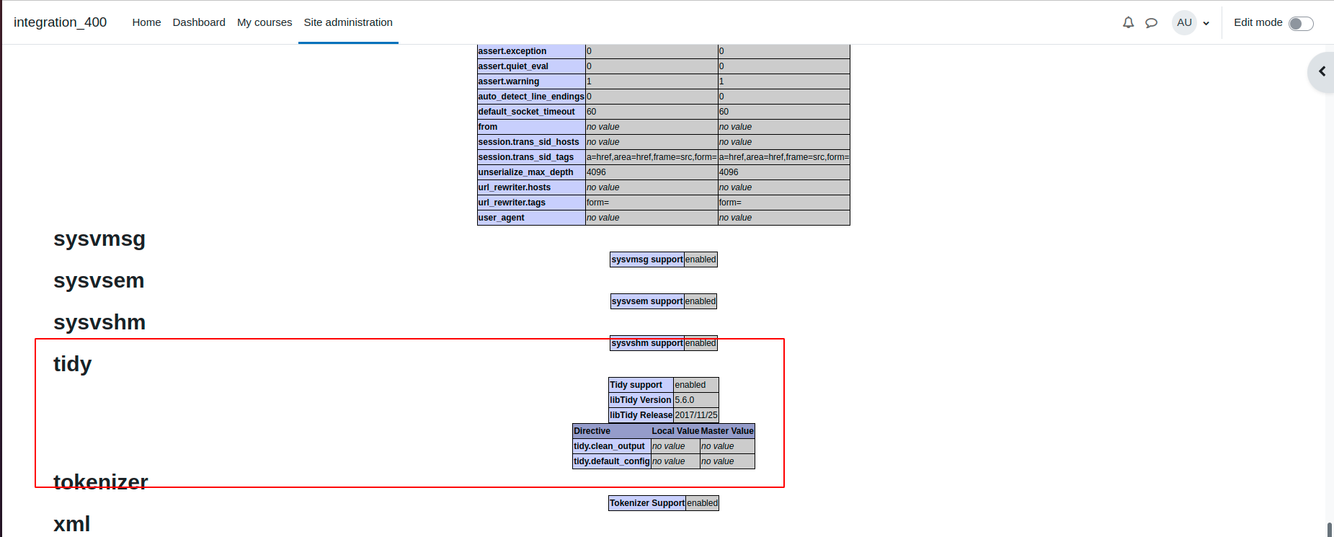
Task: Expand the user menu dropdown arrow
Action: [x=1206, y=23]
